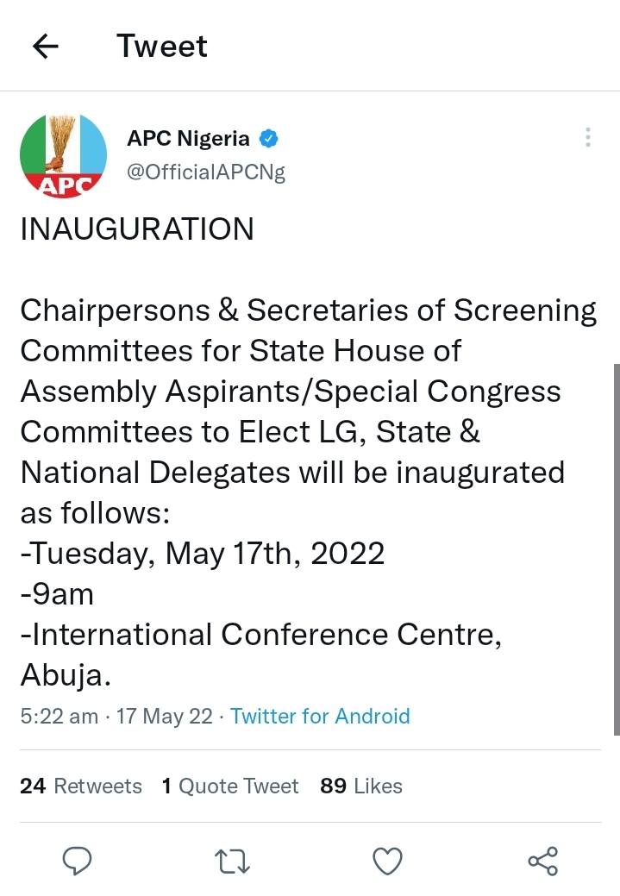Open the APC Nigeria profile picture
The height and width of the screenshot is (896, 620).
[63, 156]
